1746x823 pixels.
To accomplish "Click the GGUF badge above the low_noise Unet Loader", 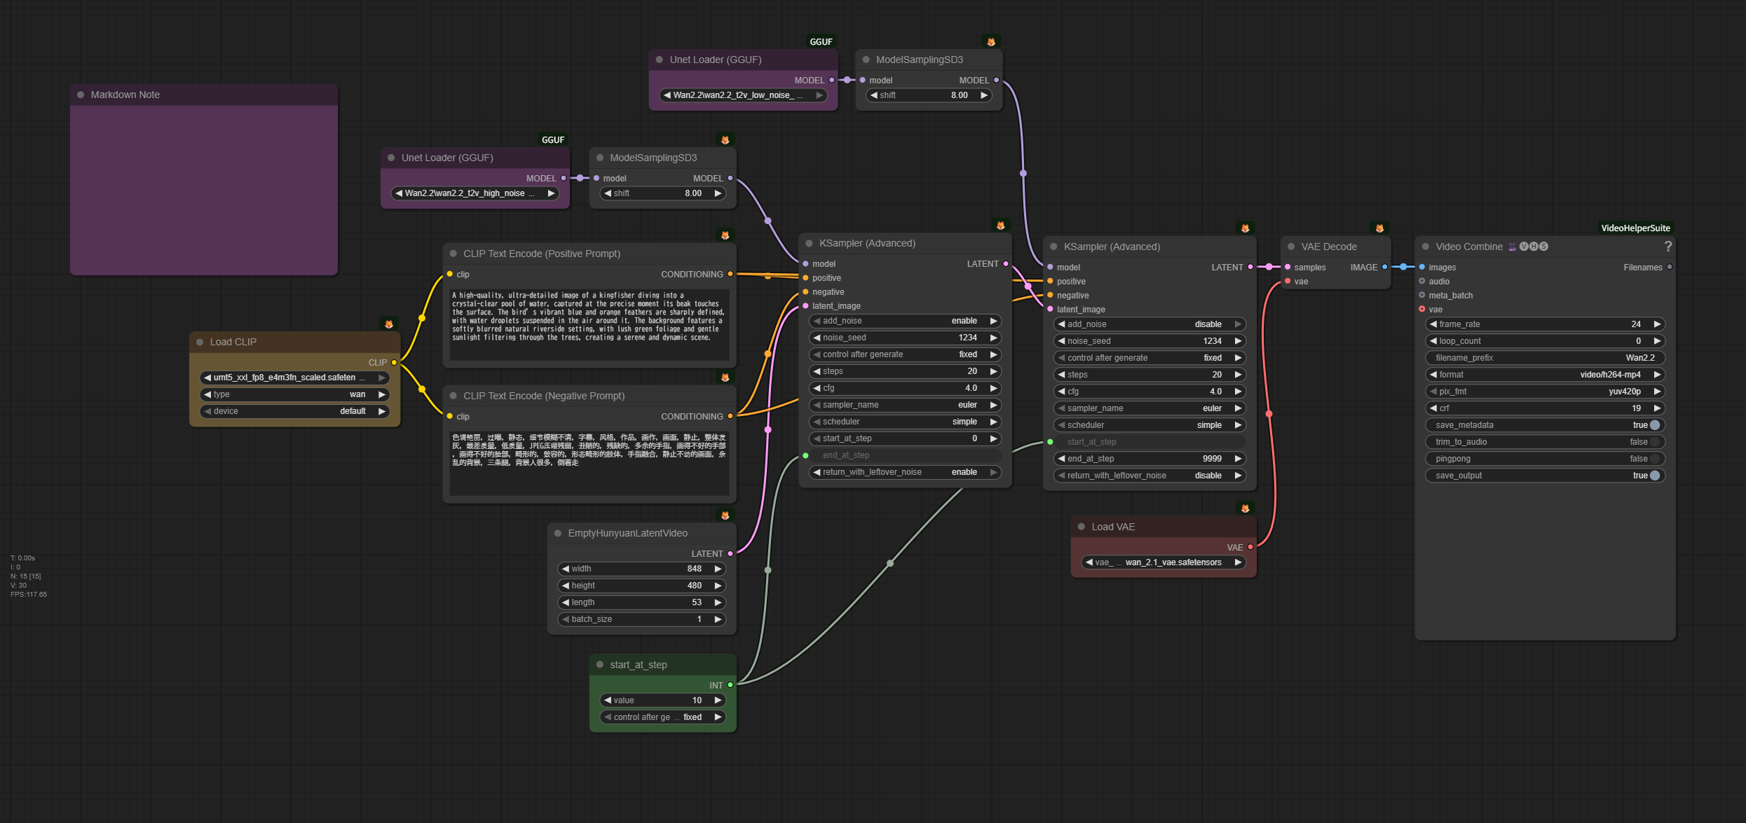I will (821, 42).
